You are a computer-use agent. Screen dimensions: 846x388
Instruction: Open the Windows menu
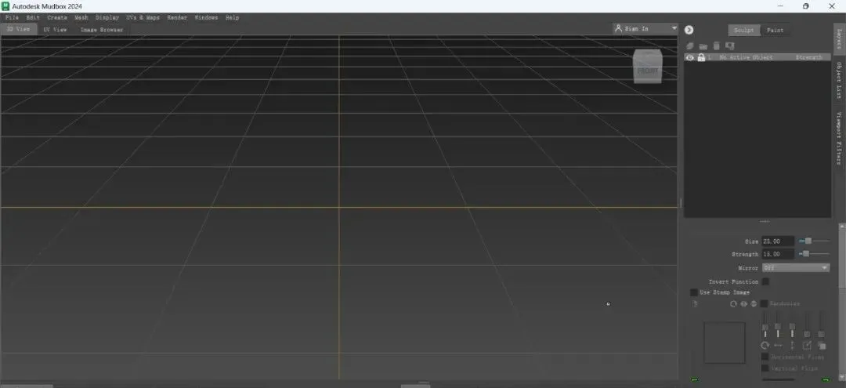click(x=206, y=18)
